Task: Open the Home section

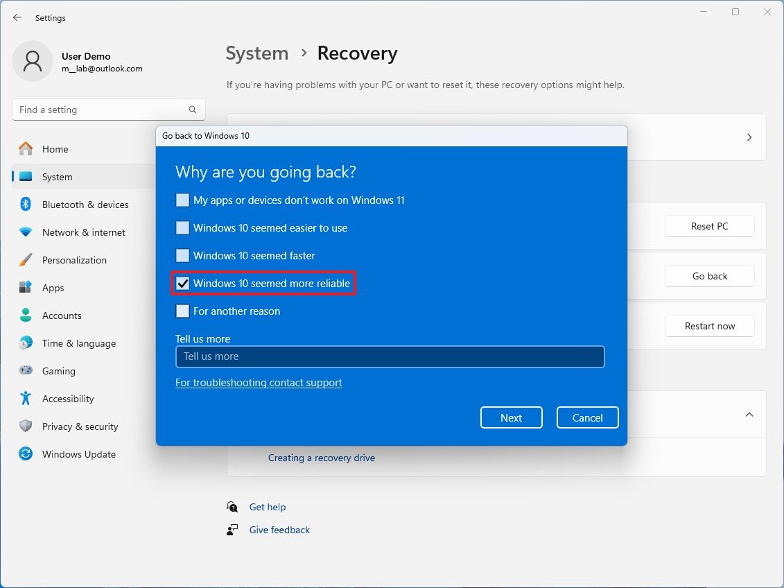Action: point(55,149)
